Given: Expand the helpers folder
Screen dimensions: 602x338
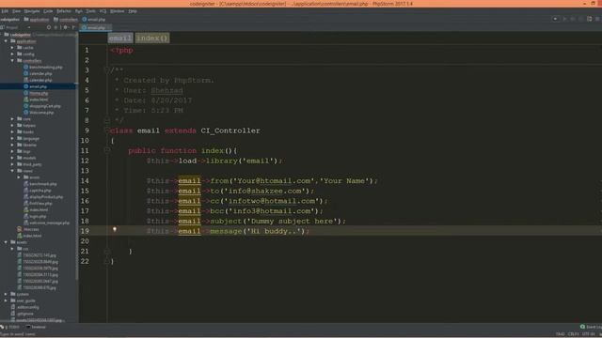Looking at the screenshot, I should pos(12,125).
